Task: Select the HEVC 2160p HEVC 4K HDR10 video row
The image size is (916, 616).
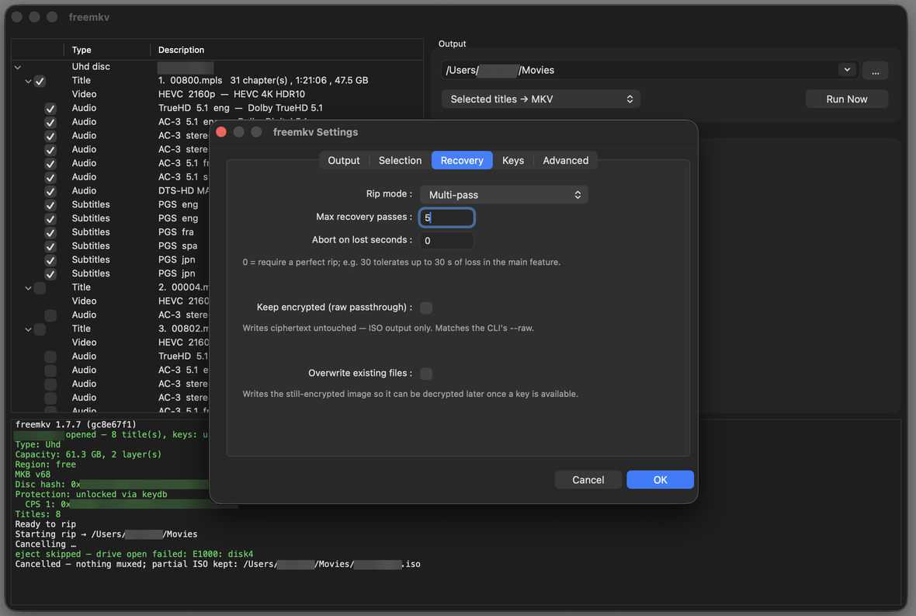Action: [x=217, y=94]
